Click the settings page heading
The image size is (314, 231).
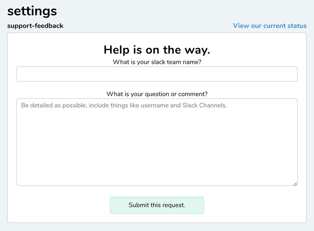tap(32, 11)
